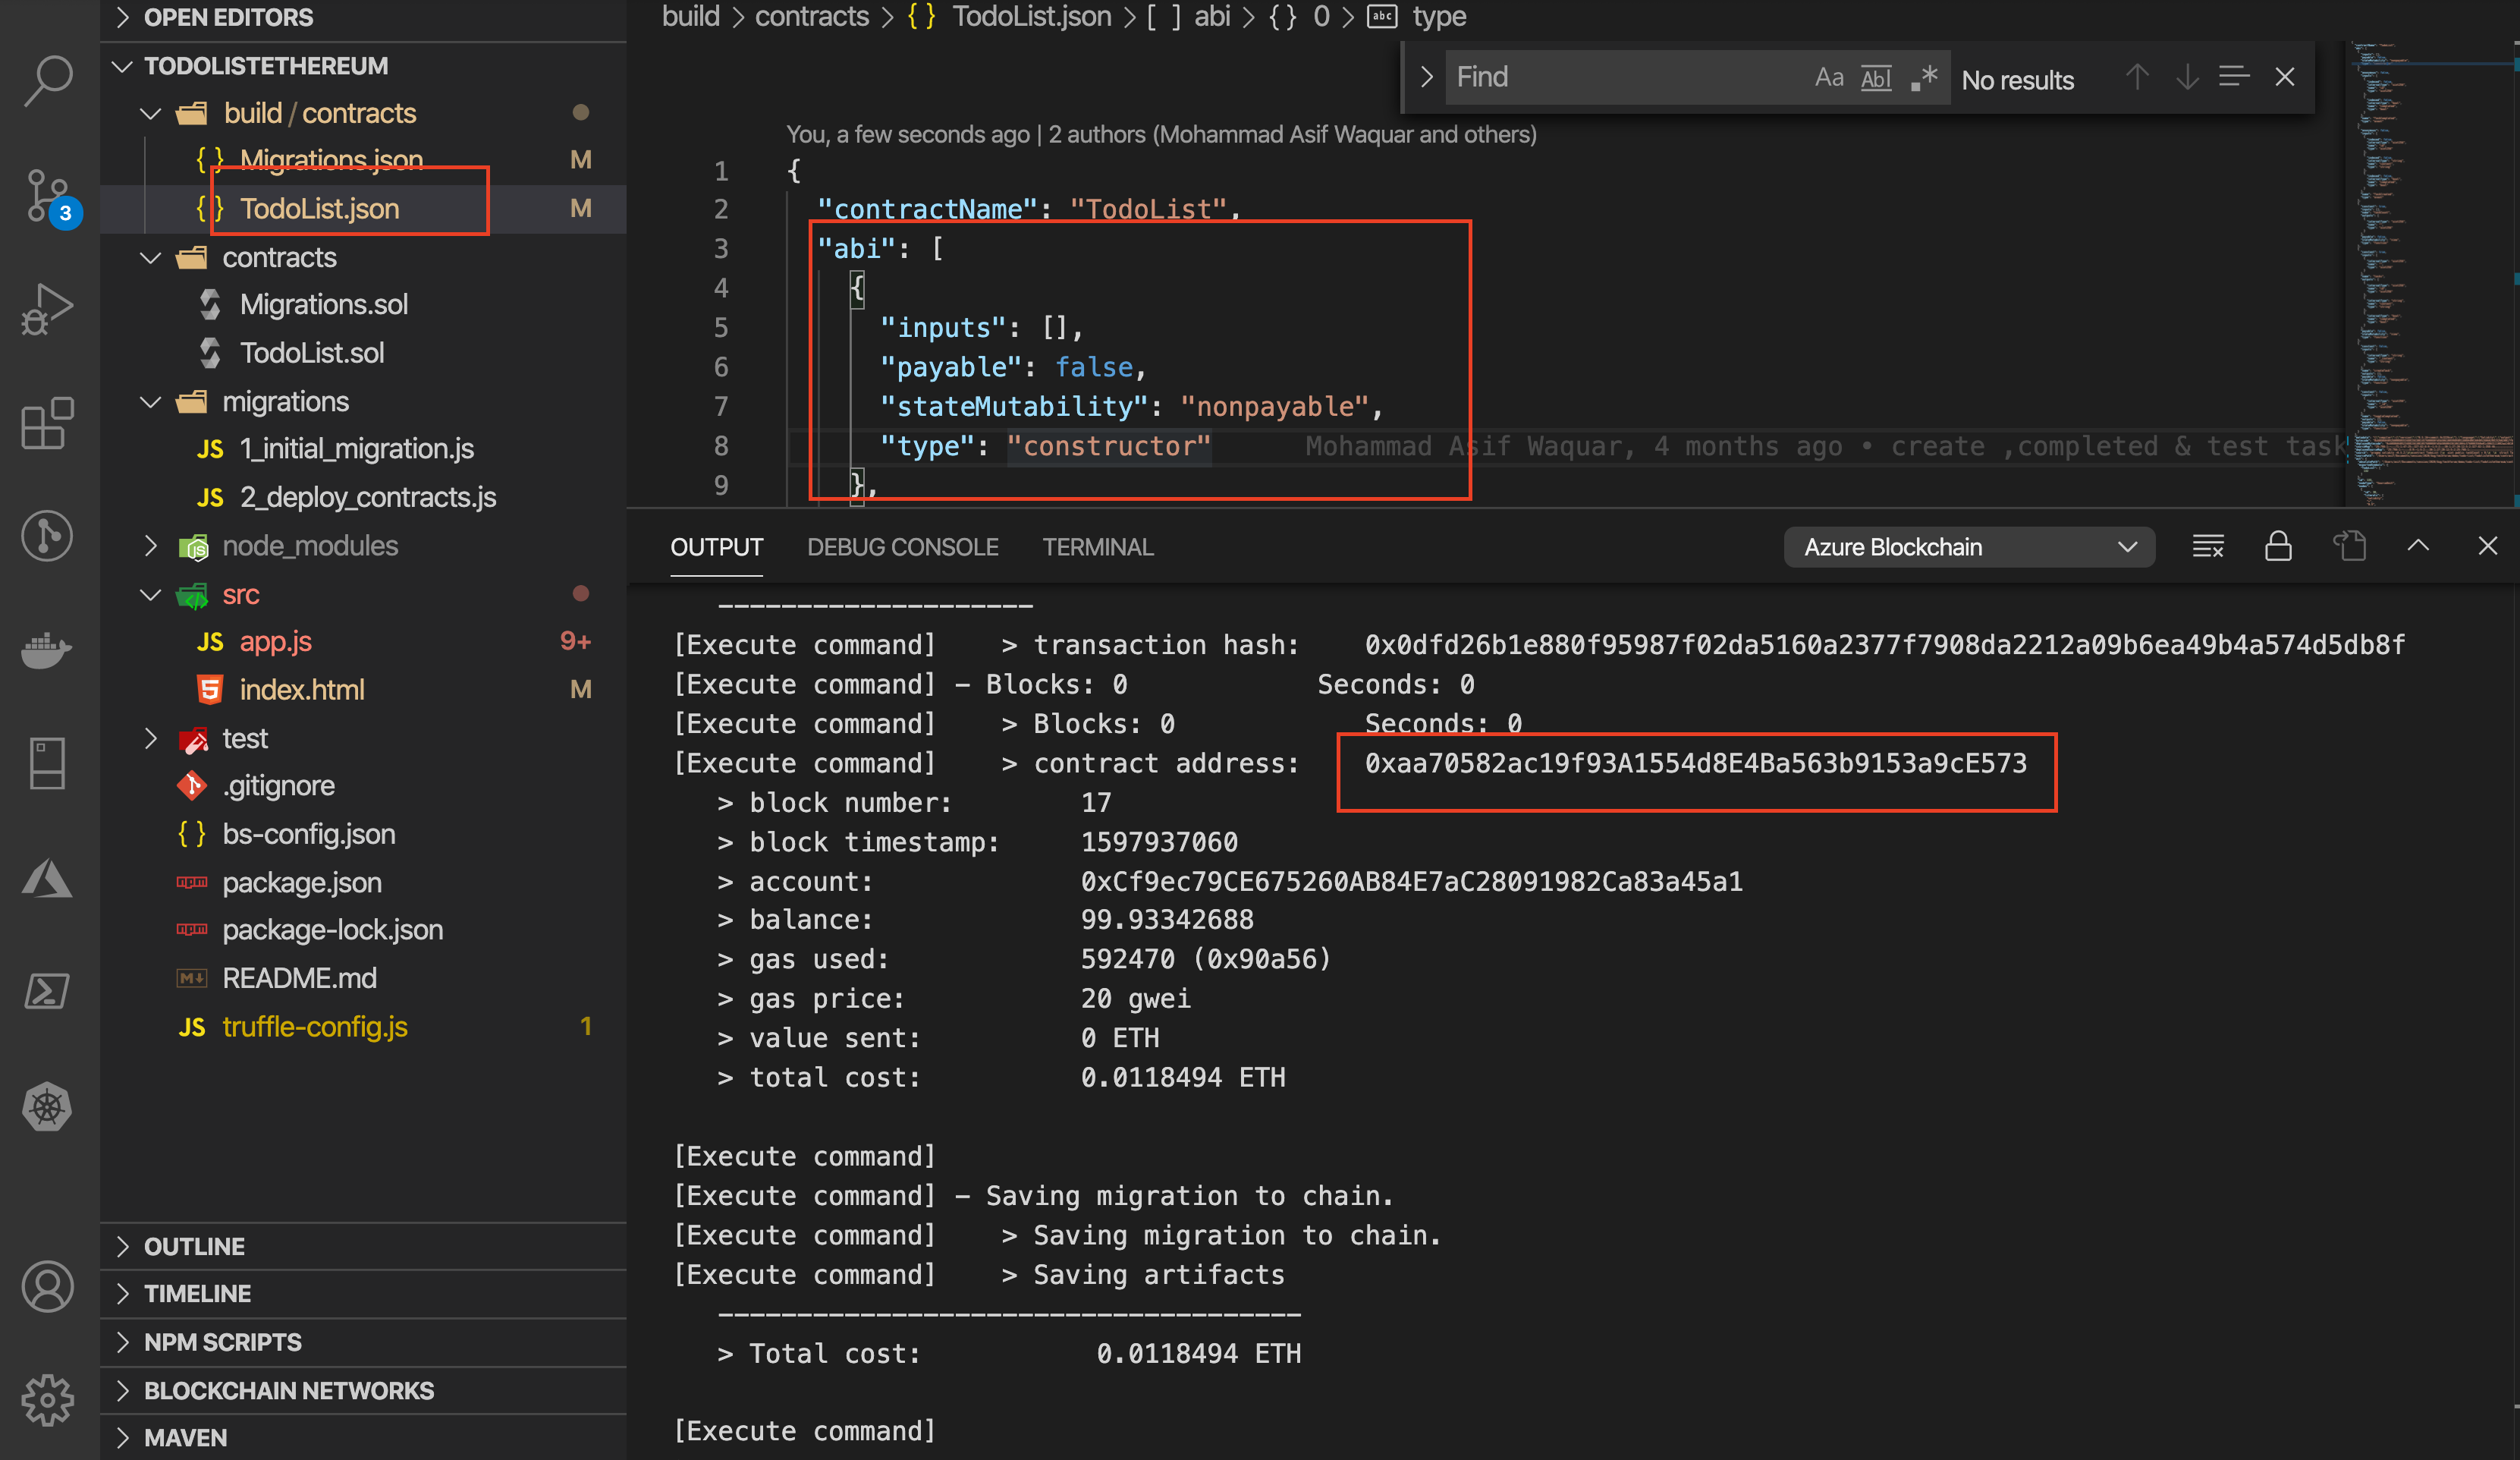
Task: Collapse the src folder
Action: coord(151,594)
